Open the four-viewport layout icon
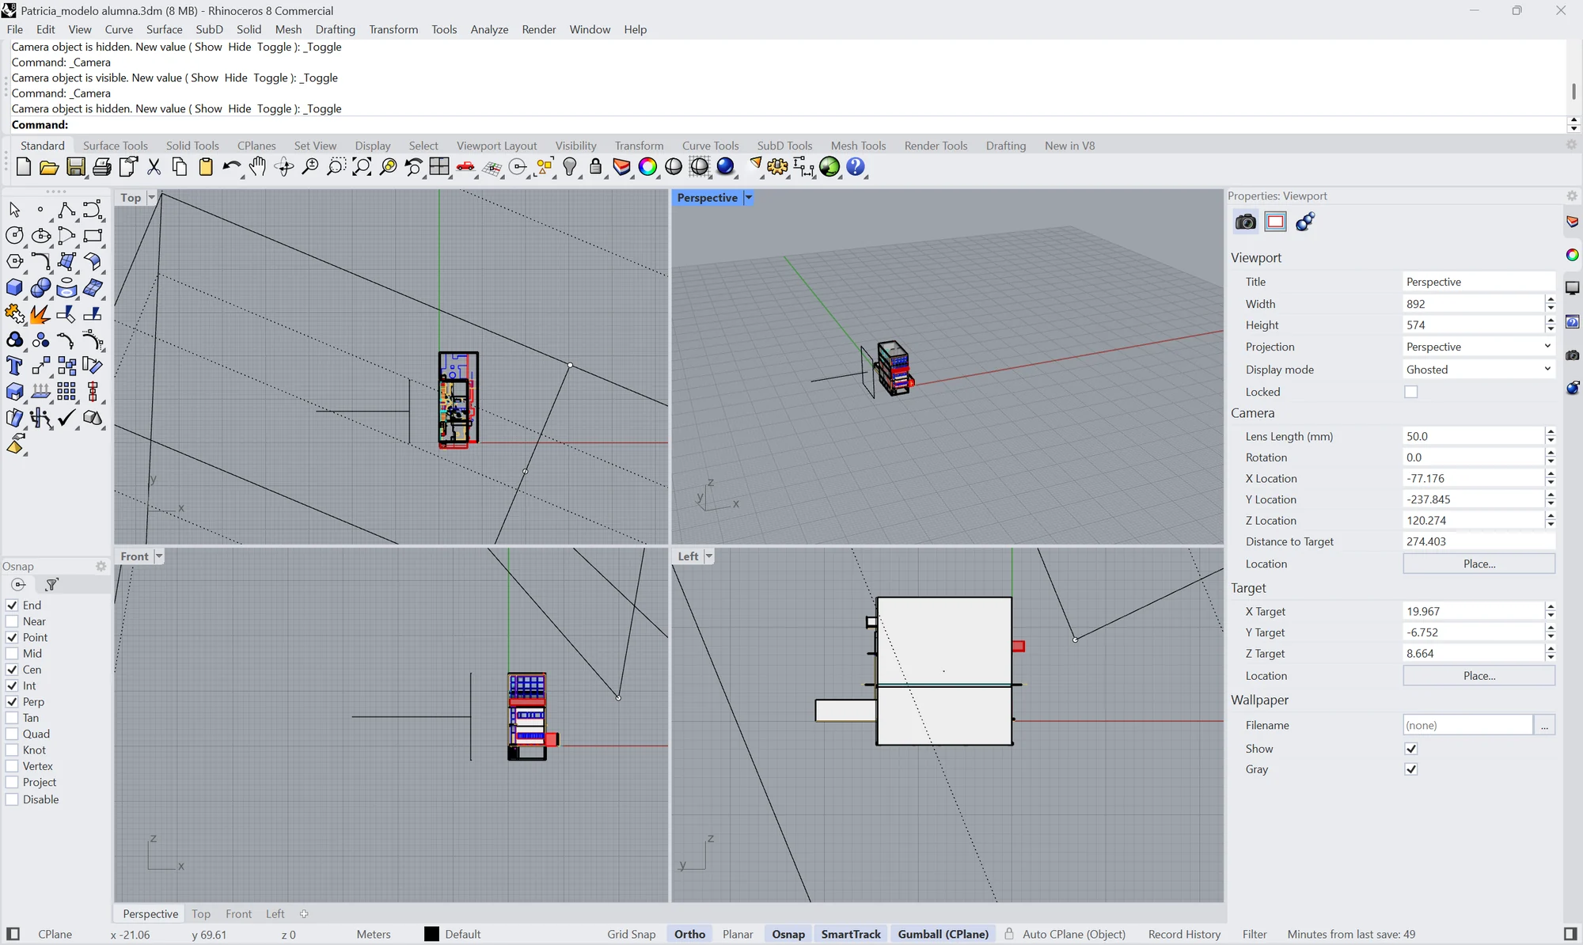The height and width of the screenshot is (945, 1583). [439, 167]
